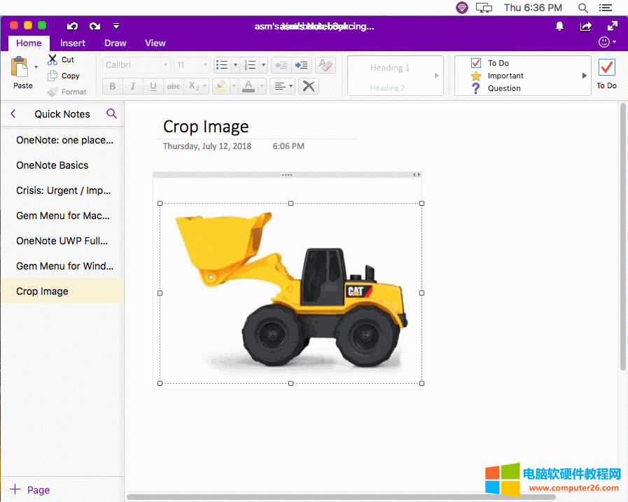This screenshot has width=628, height=502.
Task: Select the bulleted list icon
Action: click(222, 64)
